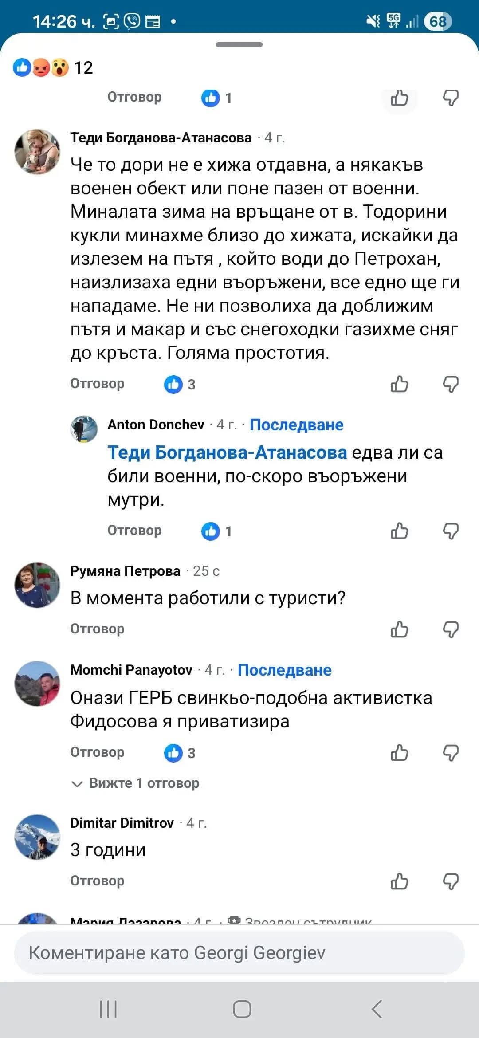The image size is (479, 1038).
Task: Dislike Momchi Panayotov's comment
Action: (451, 753)
